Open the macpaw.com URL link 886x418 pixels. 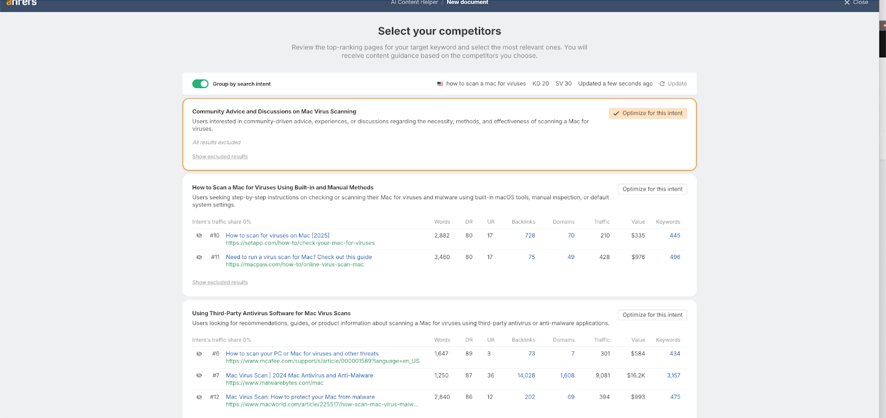click(295, 265)
